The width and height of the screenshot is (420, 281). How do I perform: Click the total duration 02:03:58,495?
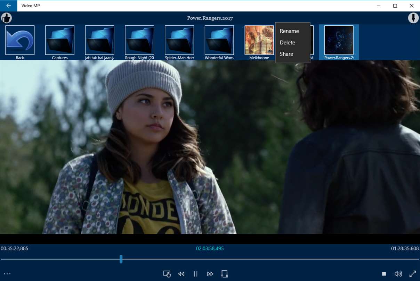pos(210,248)
